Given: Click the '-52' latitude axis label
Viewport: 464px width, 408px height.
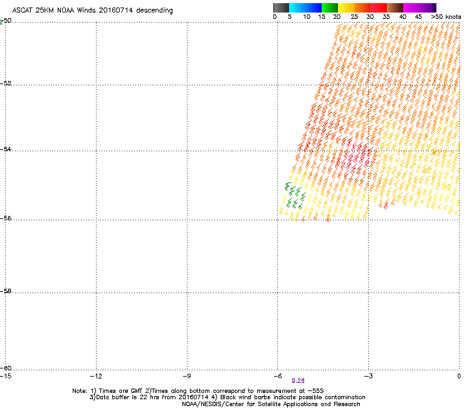Looking at the screenshot, I should coord(6,83).
